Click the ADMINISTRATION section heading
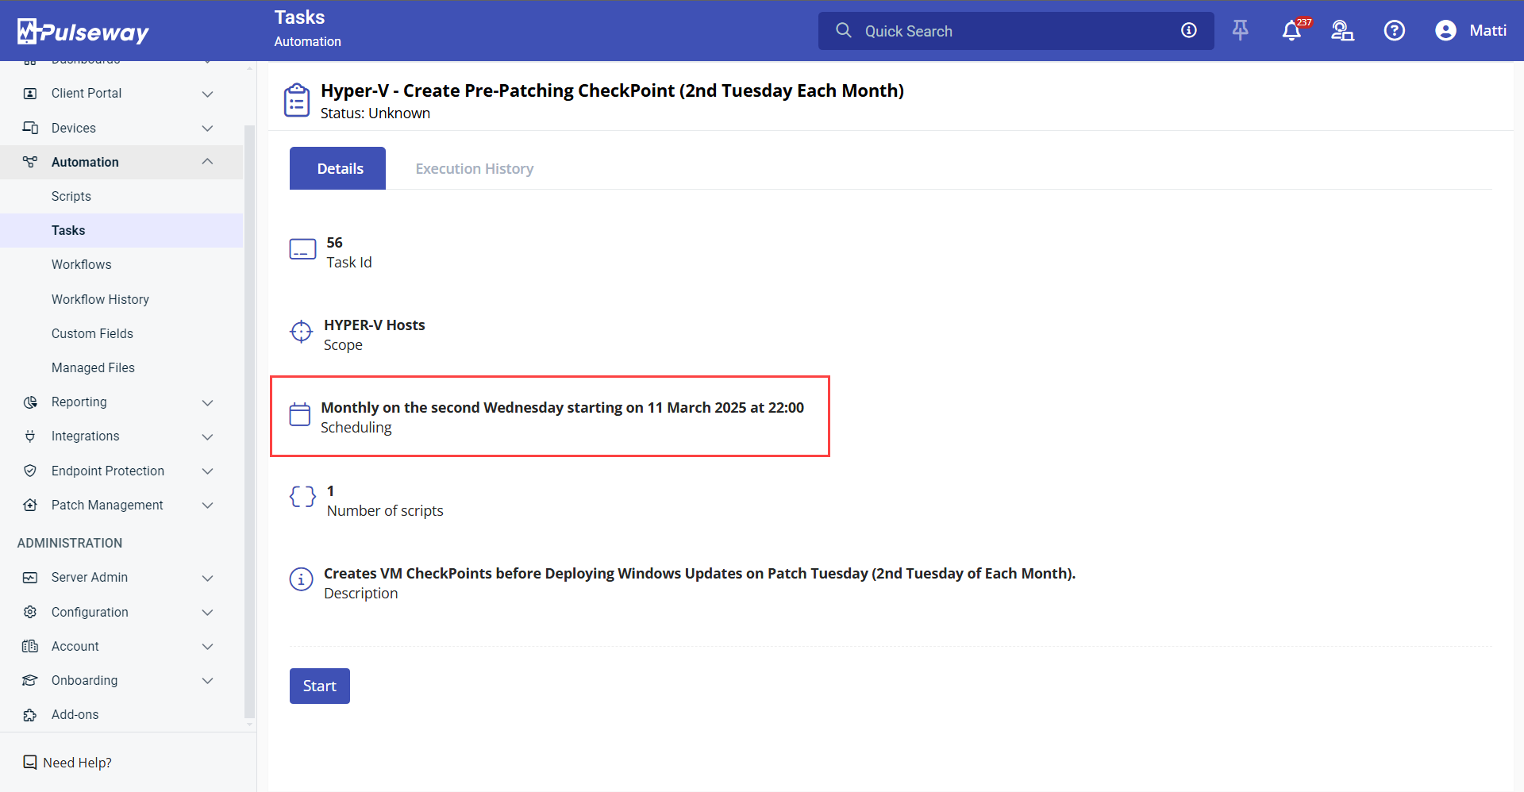 click(70, 543)
